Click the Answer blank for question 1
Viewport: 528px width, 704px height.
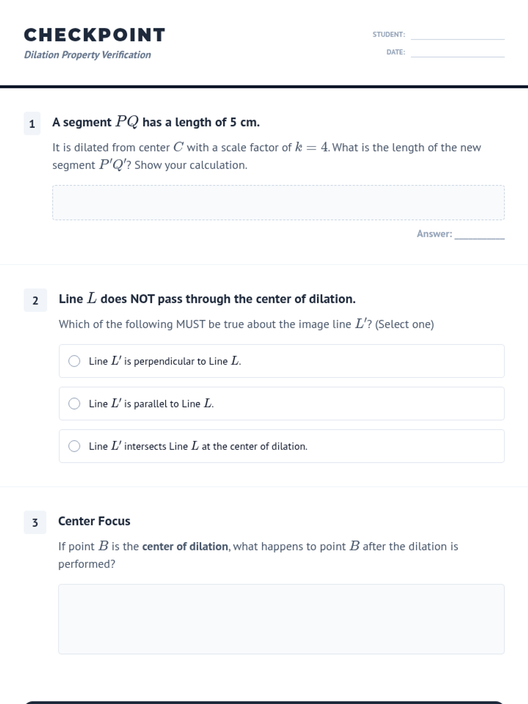click(x=479, y=235)
